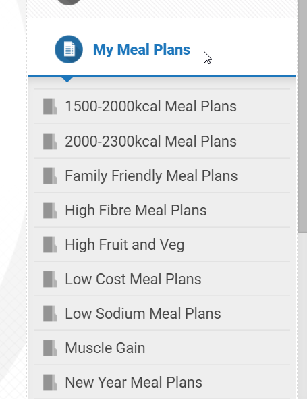Select High Fibre Meal Plans
Screen dimensions: 307x399
(163, 210)
